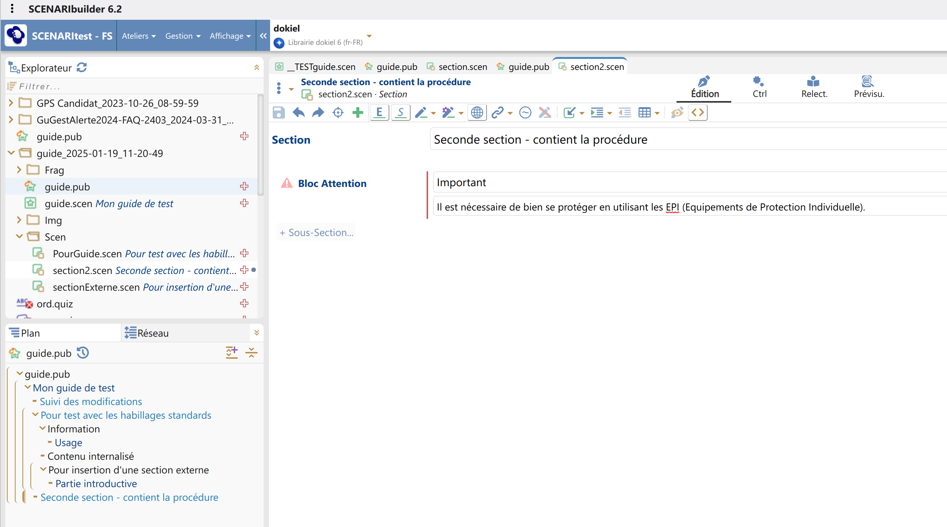Open the table options dropdown arrow
The image size is (947, 527).
click(657, 114)
